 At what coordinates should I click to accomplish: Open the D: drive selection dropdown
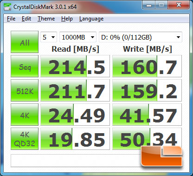[x=141, y=37]
